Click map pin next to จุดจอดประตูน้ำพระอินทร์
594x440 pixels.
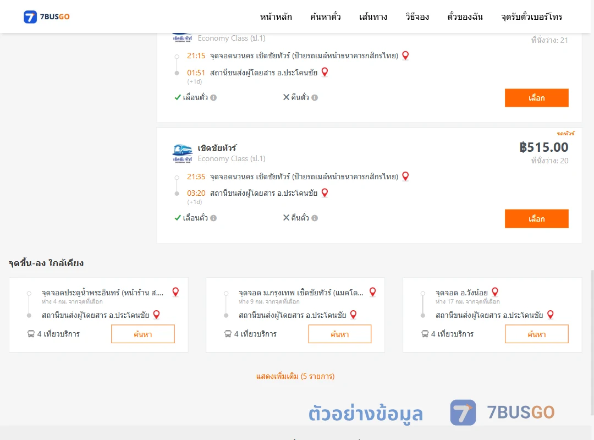pos(175,292)
